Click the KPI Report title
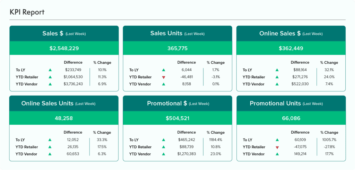This screenshot has height=170, width=355. coord(27,12)
